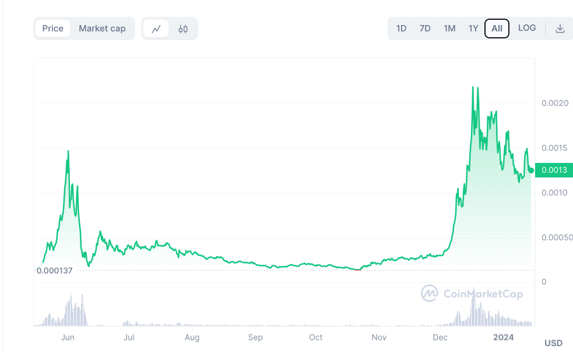Switch to the Market cap tab
The height and width of the screenshot is (352, 573).
point(102,29)
